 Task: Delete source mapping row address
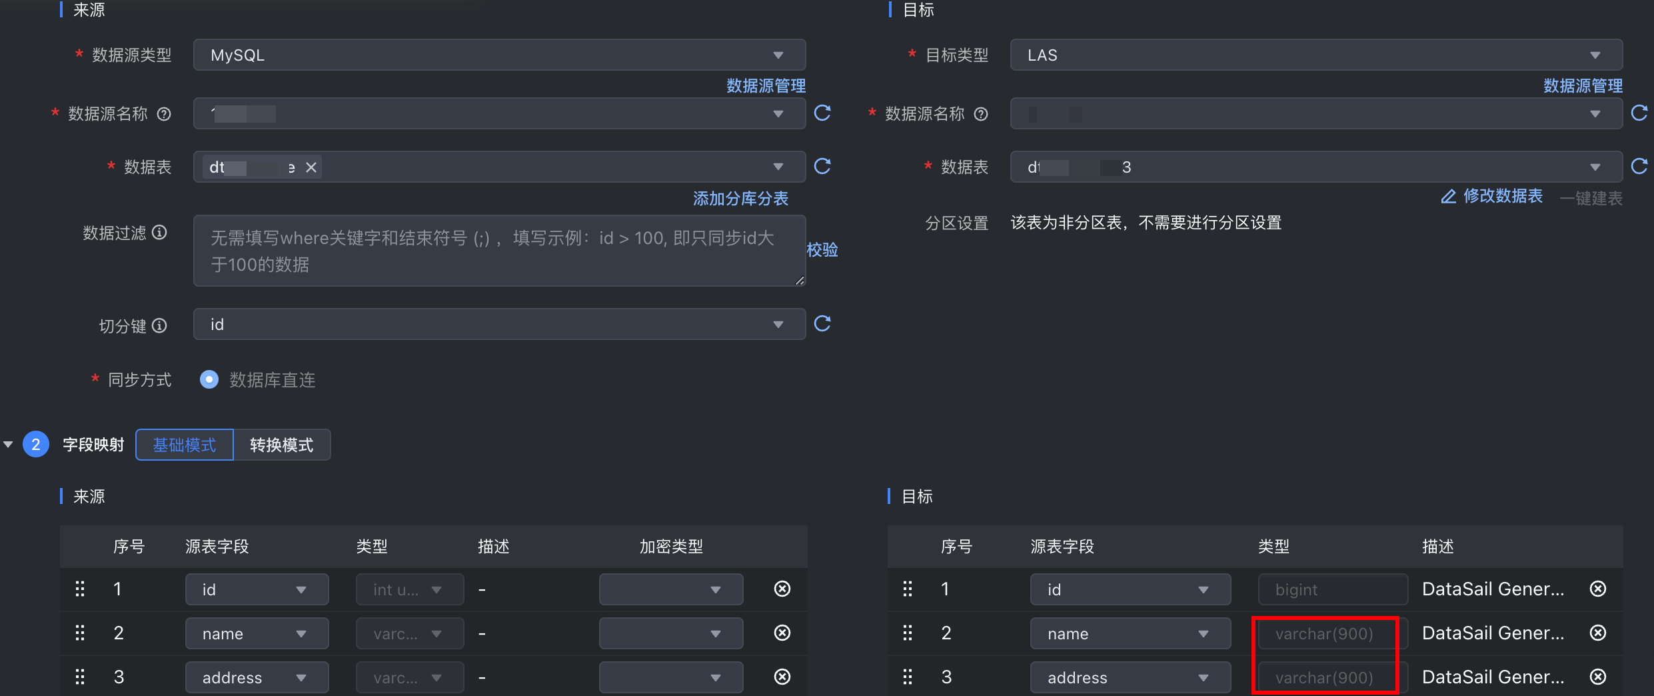pos(782,677)
